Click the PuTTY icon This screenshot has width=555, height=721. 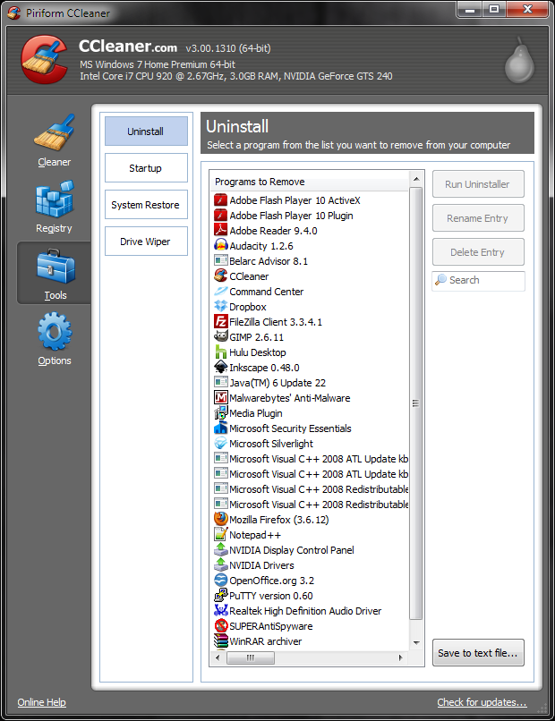(x=221, y=595)
